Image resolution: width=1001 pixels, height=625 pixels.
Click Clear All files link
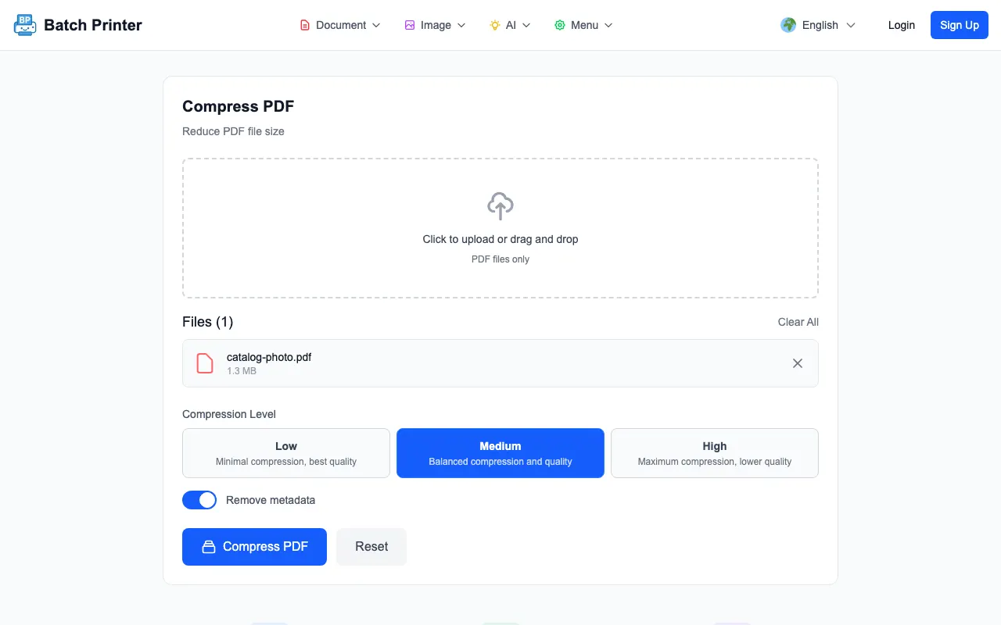tap(798, 322)
